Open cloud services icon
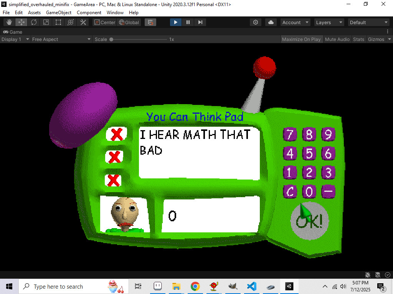Viewport: 393px width, 294px height. click(271, 22)
